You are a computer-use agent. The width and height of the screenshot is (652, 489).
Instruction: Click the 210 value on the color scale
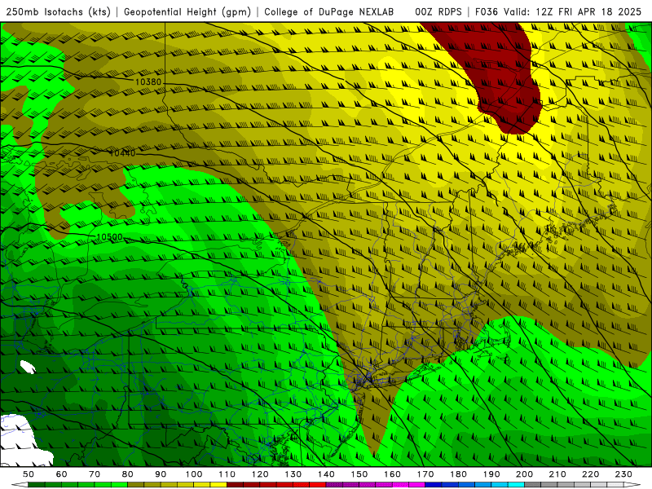[557, 474]
